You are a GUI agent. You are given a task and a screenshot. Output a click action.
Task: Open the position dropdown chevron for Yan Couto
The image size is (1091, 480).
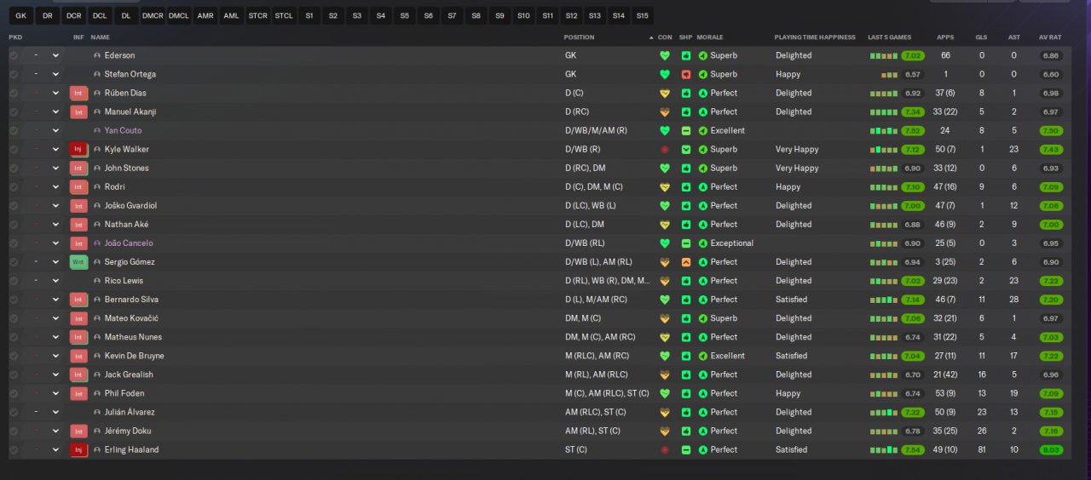55,130
